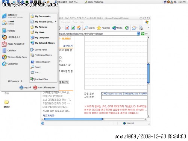Open Search from Start menu
Screen dimensions: 188x141
coord(36,67)
